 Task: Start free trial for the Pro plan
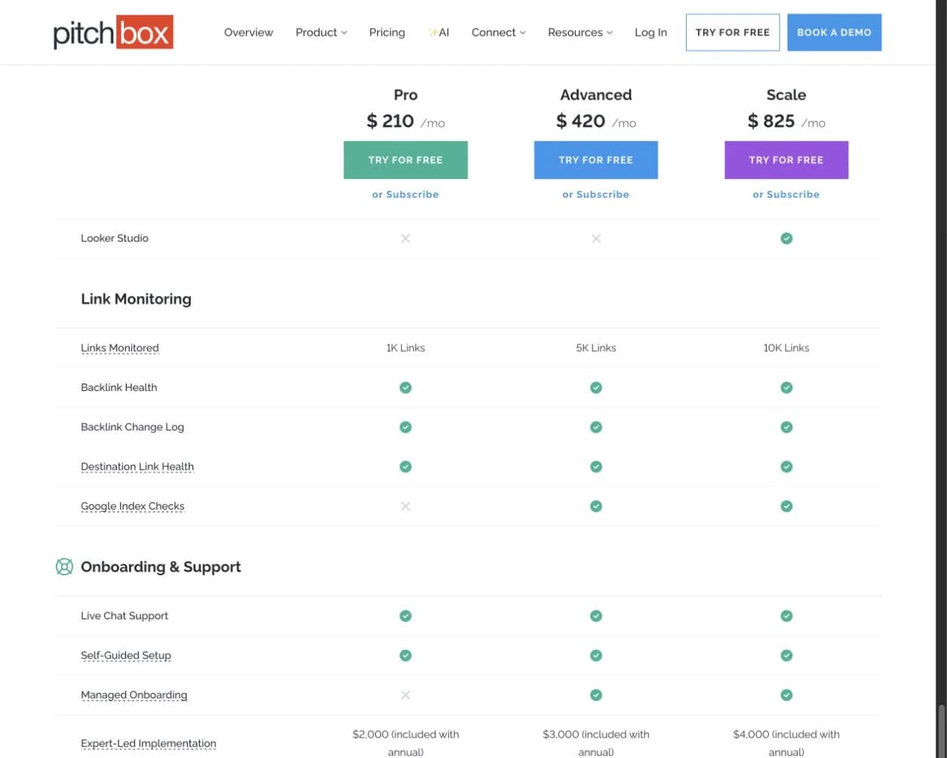(x=405, y=160)
